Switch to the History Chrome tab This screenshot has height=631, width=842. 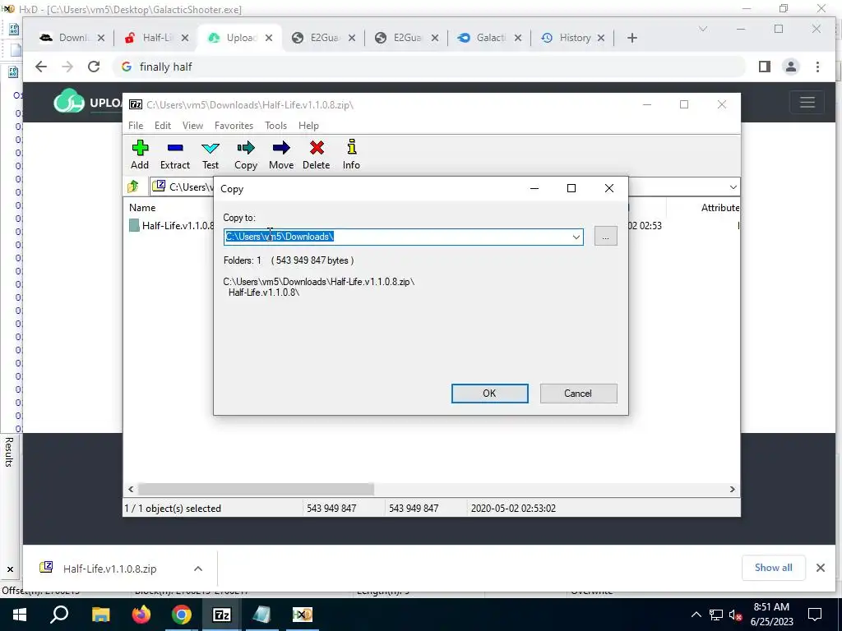click(x=573, y=38)
